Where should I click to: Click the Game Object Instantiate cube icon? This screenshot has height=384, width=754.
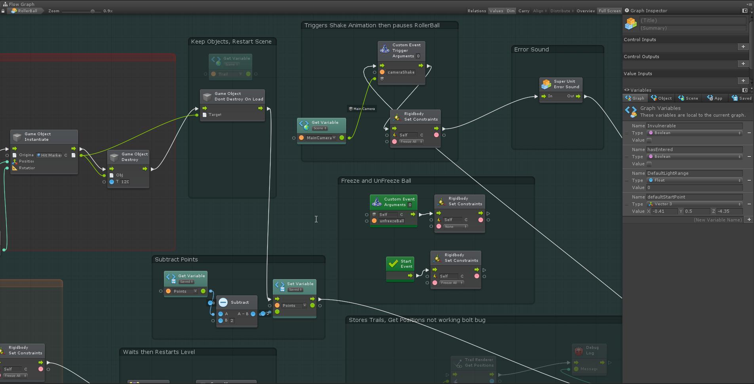tap(17, 137)
